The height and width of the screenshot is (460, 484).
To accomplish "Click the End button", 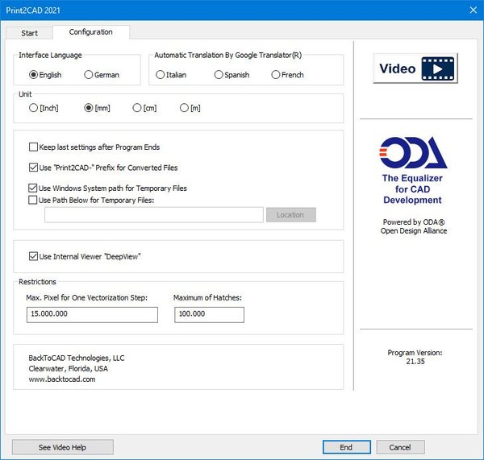I will (346, 447).
